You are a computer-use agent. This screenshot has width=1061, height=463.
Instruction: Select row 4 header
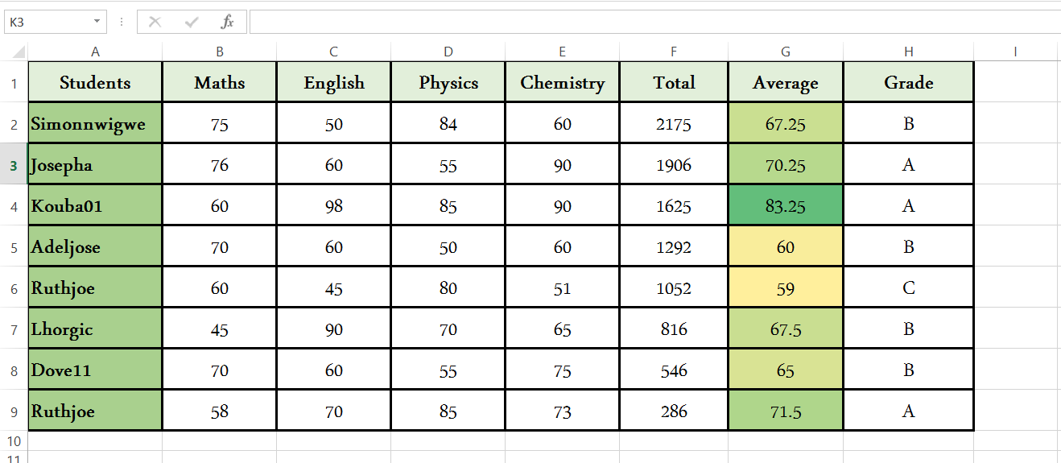tap(14, 206)
